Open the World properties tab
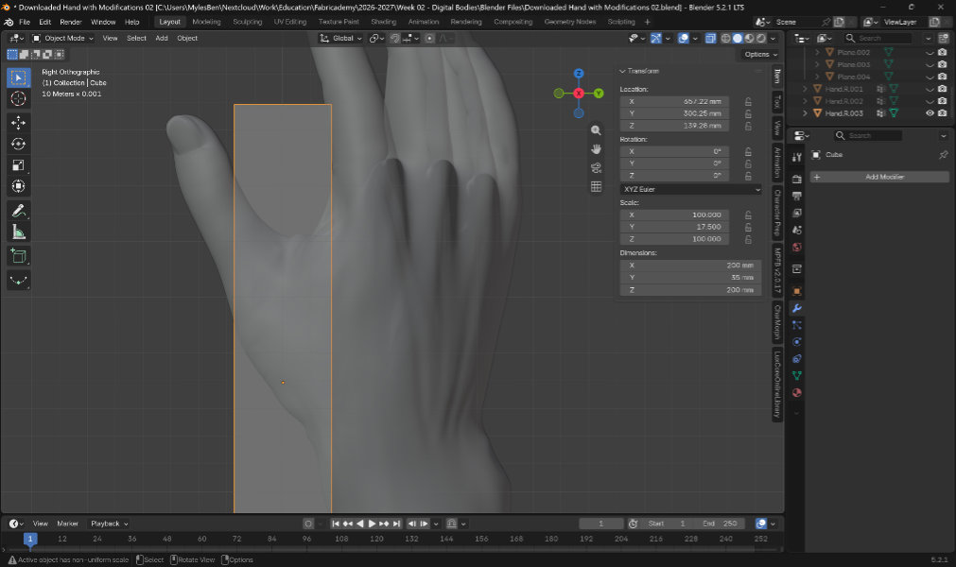The image size is (956, 567). [x=797, y=248]
